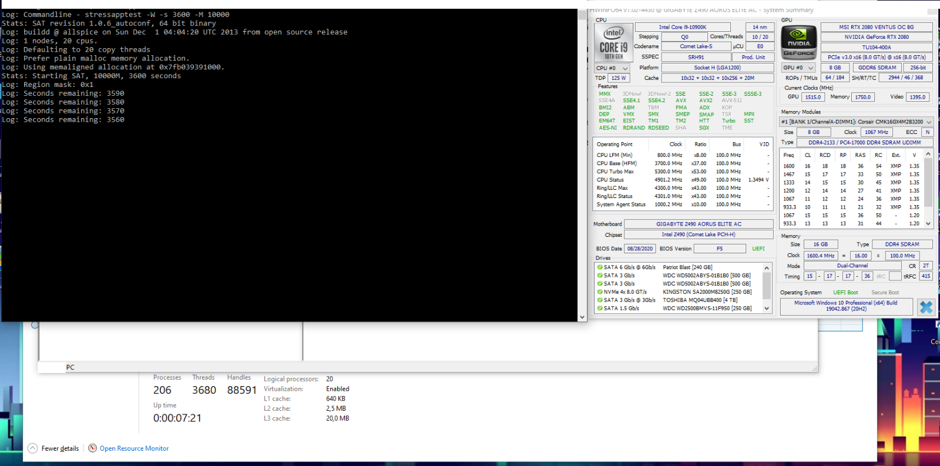The height and width of the screenshot is (466, 940).
Task: Click the 1600.4 MHz memory clock field
Action: (821, 256)
